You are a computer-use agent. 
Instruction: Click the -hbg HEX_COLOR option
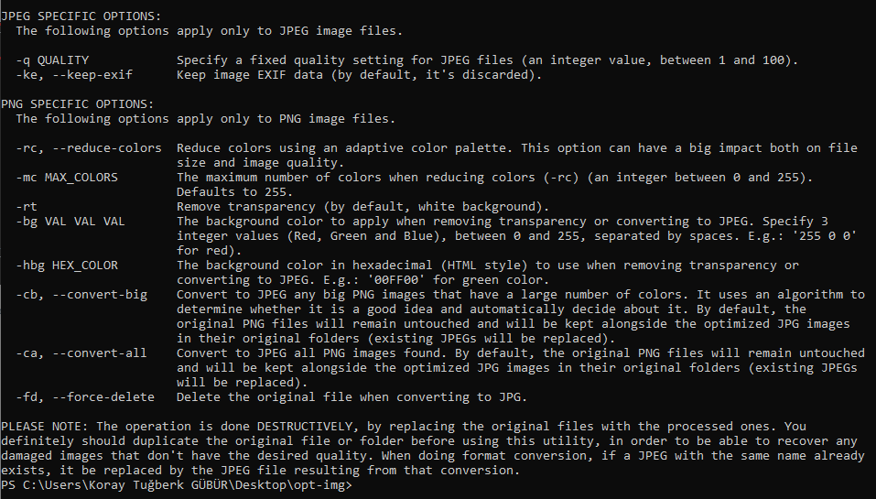pyautogui.click(x=67, y=266)
